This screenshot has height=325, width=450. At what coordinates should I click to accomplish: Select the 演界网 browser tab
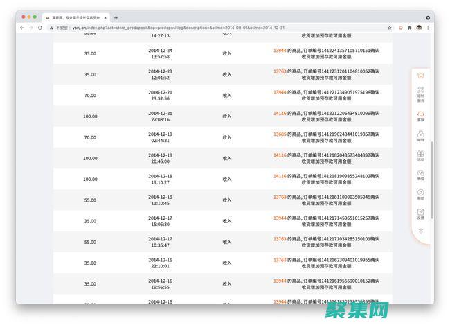(x=76, y=17)
